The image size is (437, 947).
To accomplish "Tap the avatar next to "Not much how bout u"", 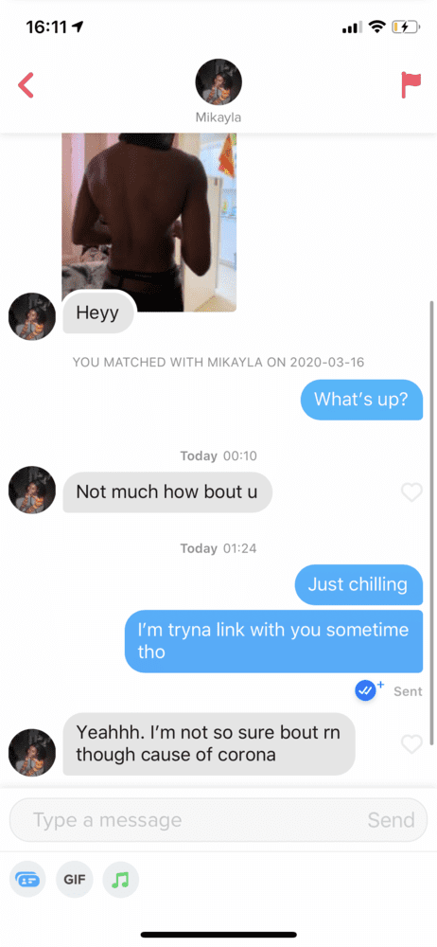I will click(x=32, y=490).
